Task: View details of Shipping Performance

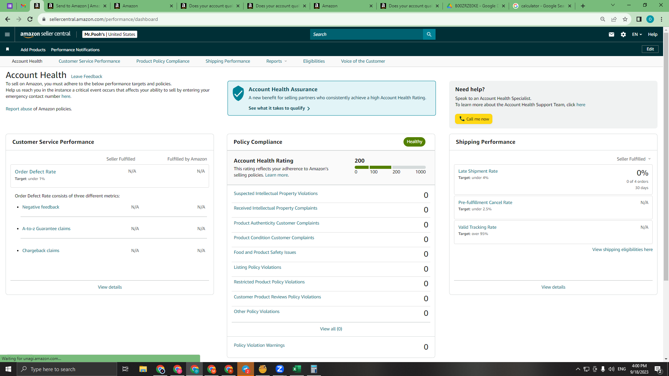Action: tap(553, 287)
